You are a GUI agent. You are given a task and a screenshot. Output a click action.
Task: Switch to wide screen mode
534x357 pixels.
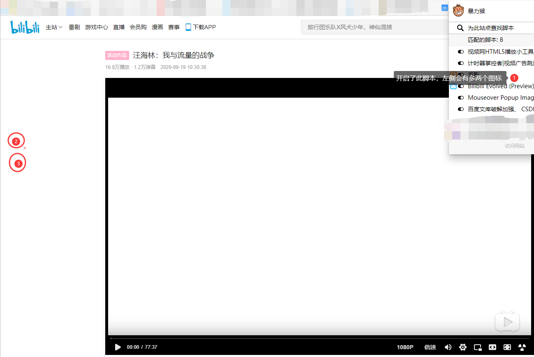pos(492,347)
